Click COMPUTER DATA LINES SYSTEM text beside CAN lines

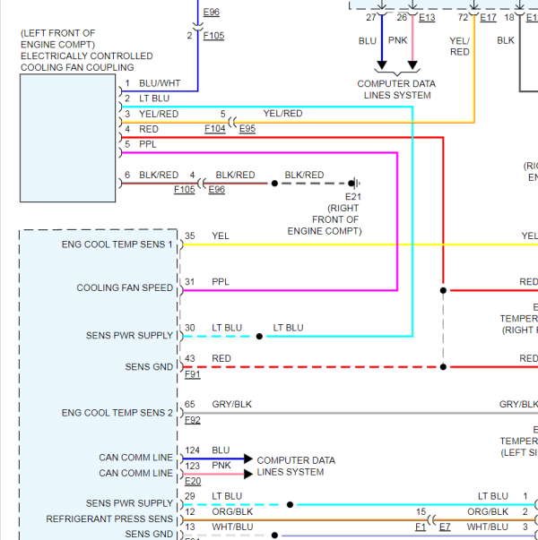[296, 467]
